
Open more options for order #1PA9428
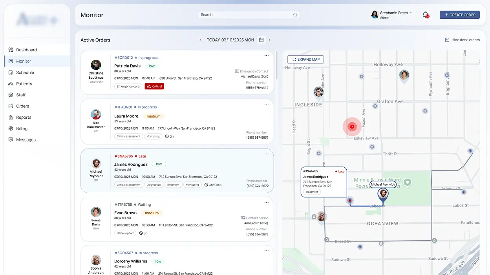[266, 104]
